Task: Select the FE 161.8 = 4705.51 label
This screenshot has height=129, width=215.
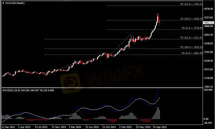Action: point(191,4)
